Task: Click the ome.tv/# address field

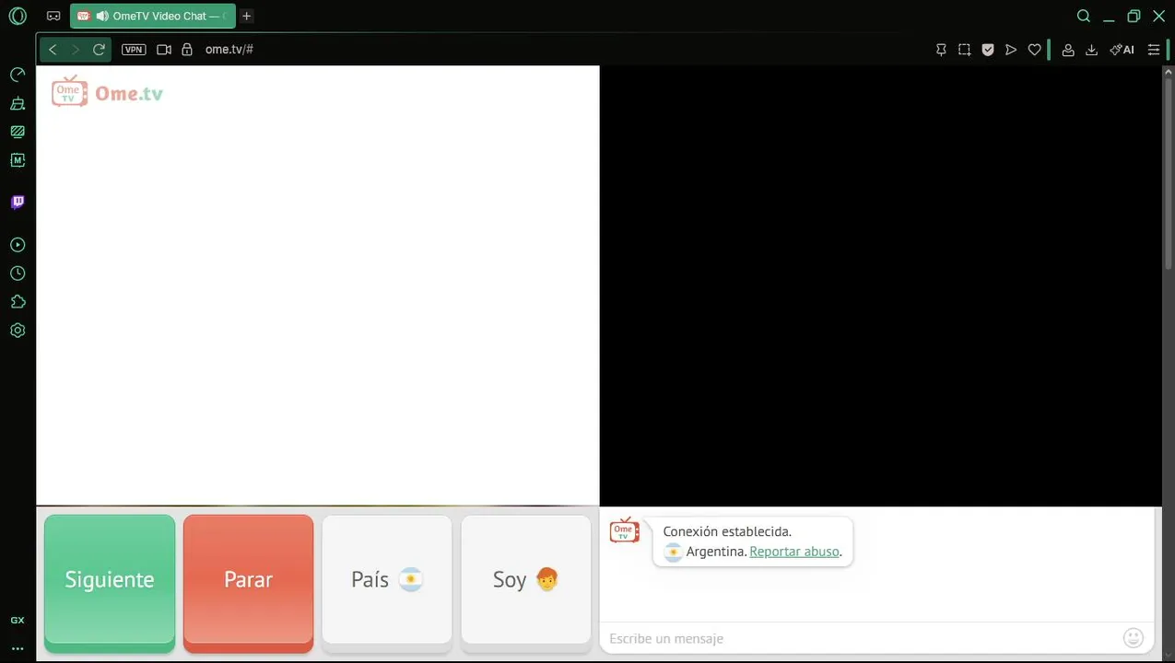Action: coord(229,50)
